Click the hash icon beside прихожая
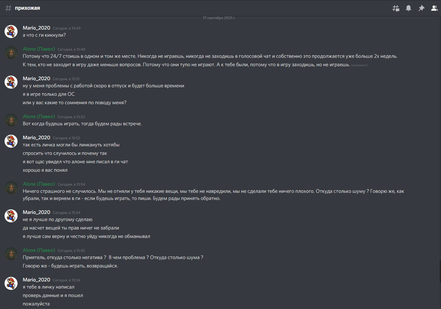This screenshot has height=309, width=441. pos(8,8)
